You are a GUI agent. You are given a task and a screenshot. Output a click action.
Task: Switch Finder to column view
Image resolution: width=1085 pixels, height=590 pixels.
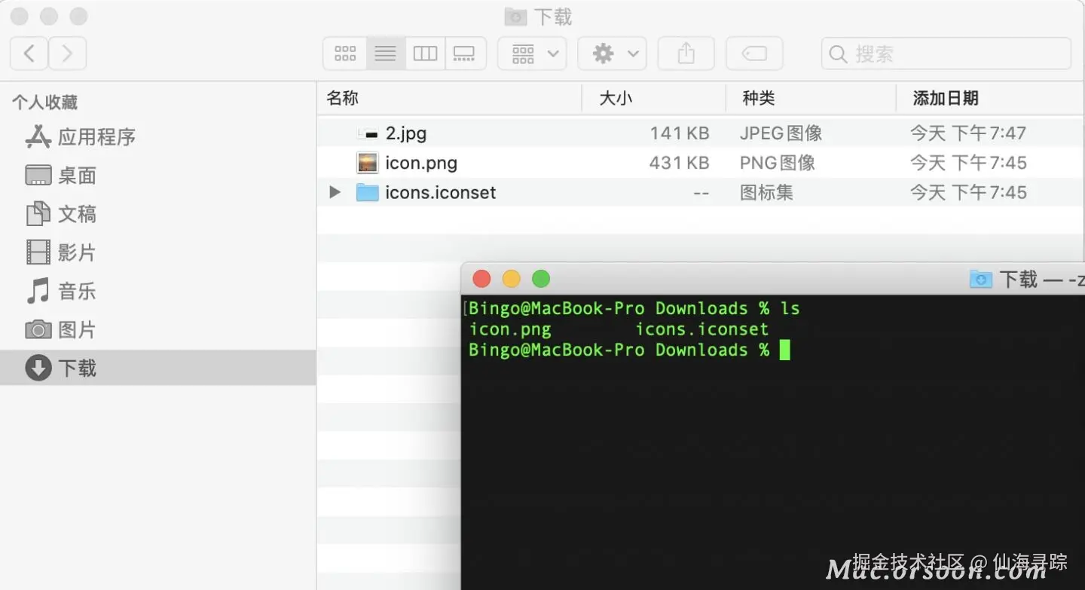(x=425, y=53)
